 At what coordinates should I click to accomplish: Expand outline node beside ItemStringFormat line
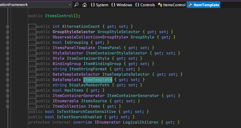(7, 69)
